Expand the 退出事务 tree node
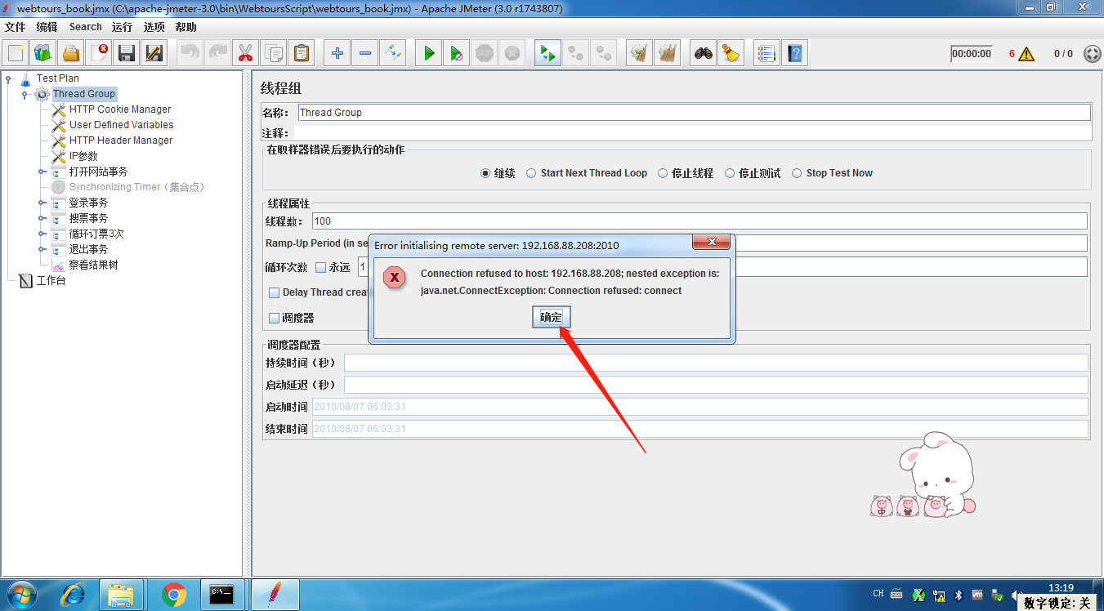The width and height of the screenshot is (1104, 611). point(42,249)
